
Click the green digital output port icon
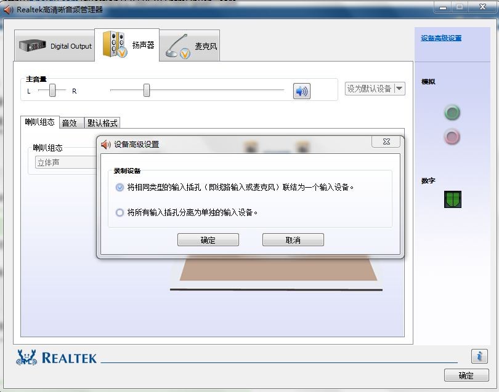click(453, 199)
